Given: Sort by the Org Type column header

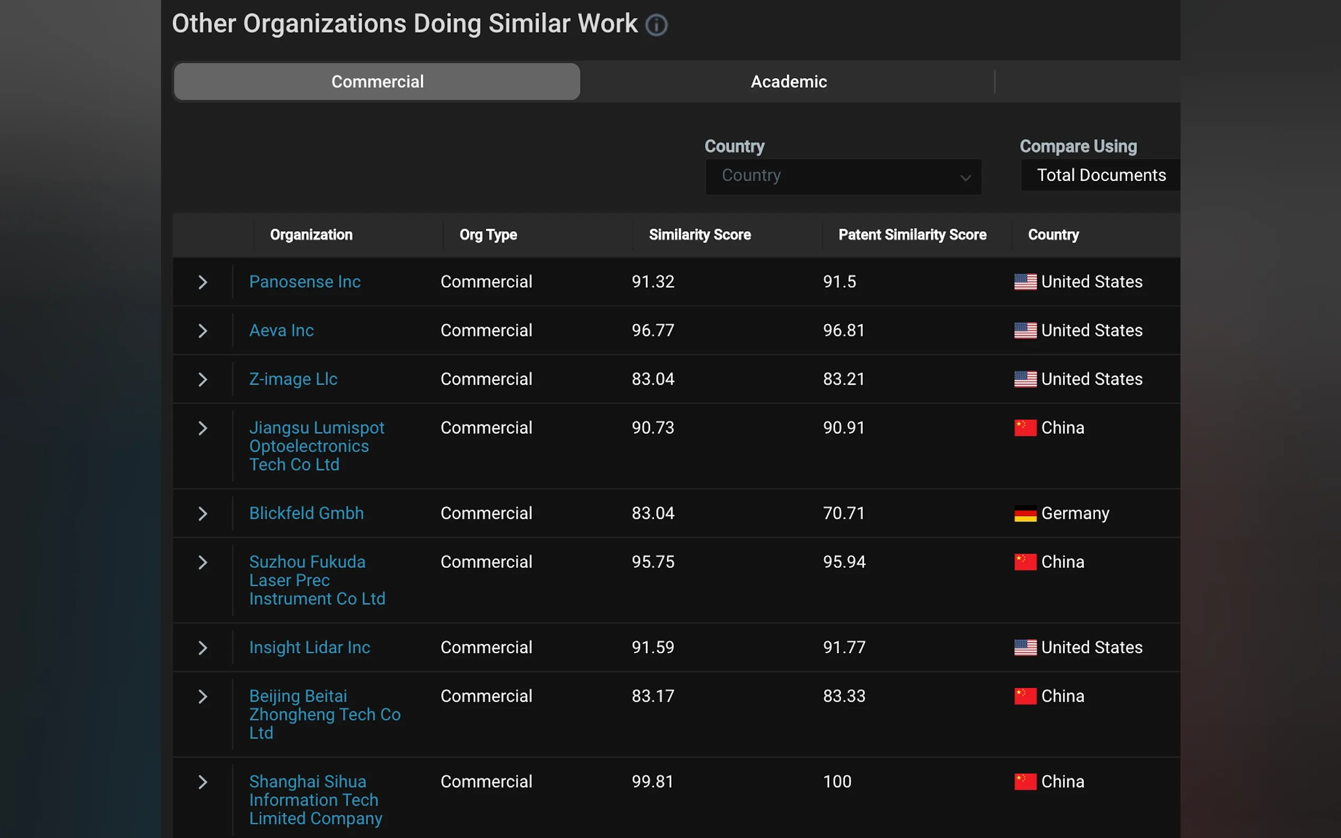Looking at the screenshot, I should pos(488,235).
